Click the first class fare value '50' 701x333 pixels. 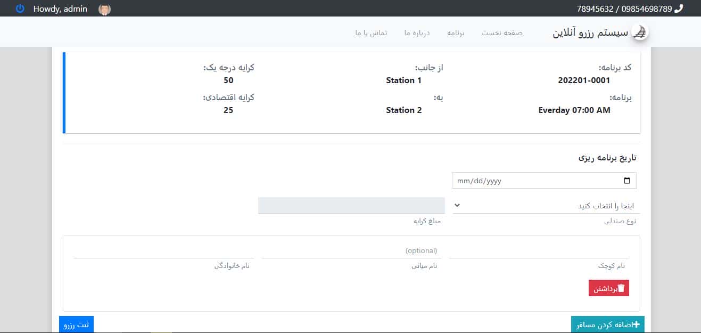(228, 80)
